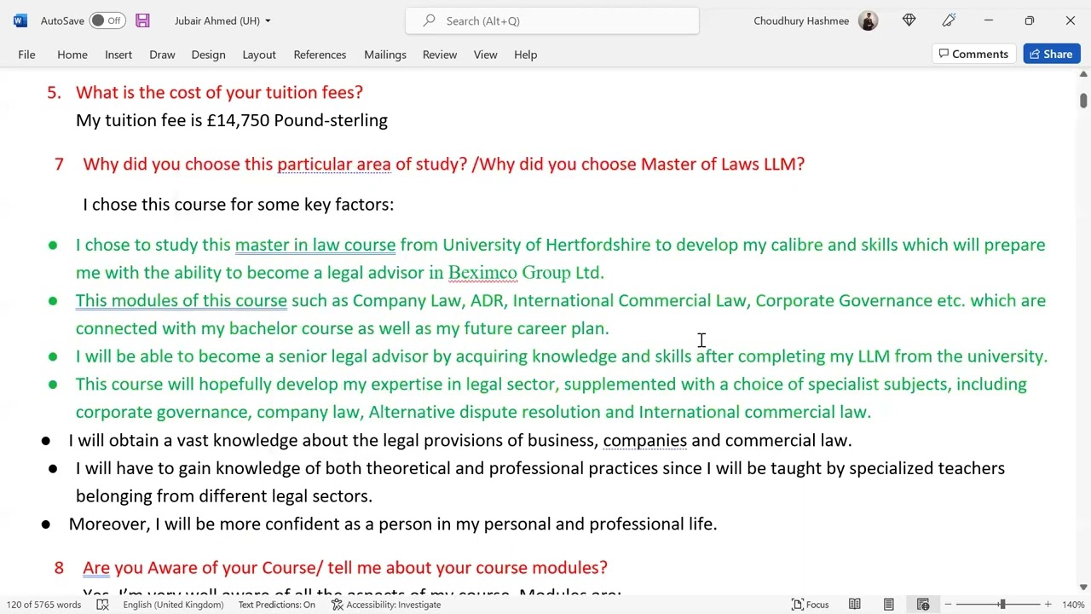Click the word count '120 of 5765 words'

tap(44, 605)
